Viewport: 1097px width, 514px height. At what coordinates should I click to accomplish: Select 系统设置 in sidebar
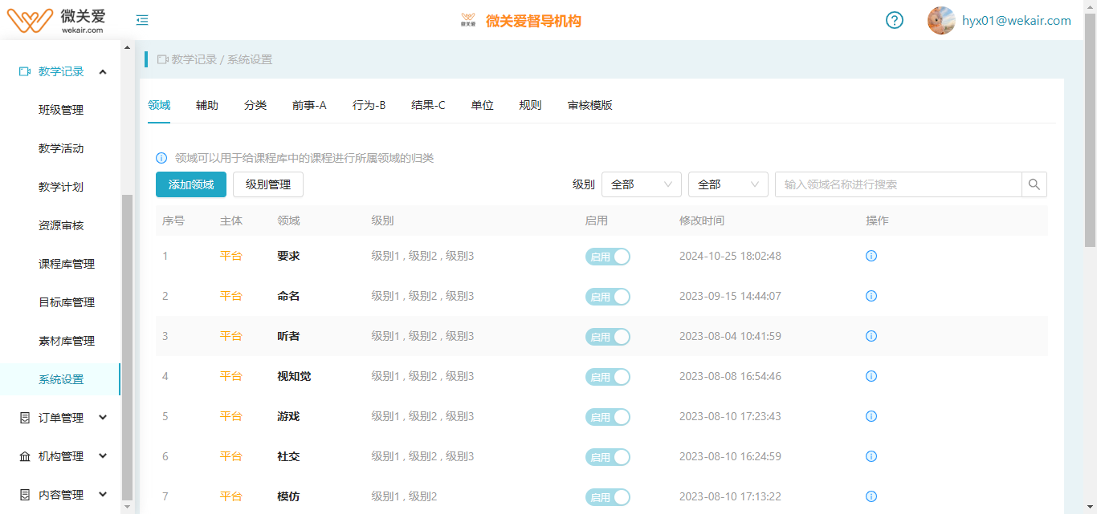click(x=61, y=379)
